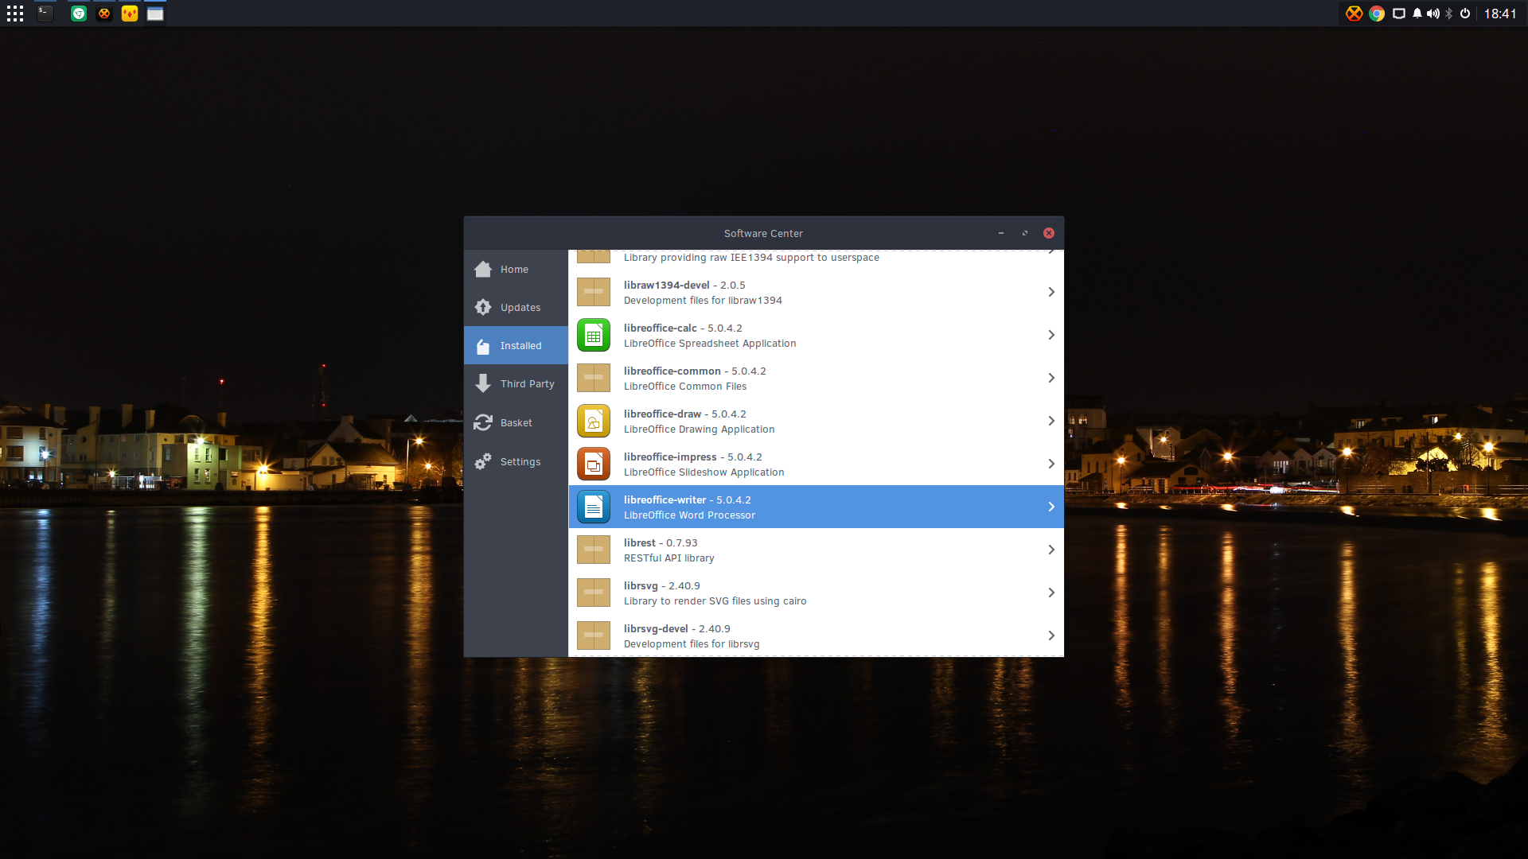The width and height of the screenshot is (1528, 859).
Task: Open the applications grid menu in panel
Action: click(15, 14)
